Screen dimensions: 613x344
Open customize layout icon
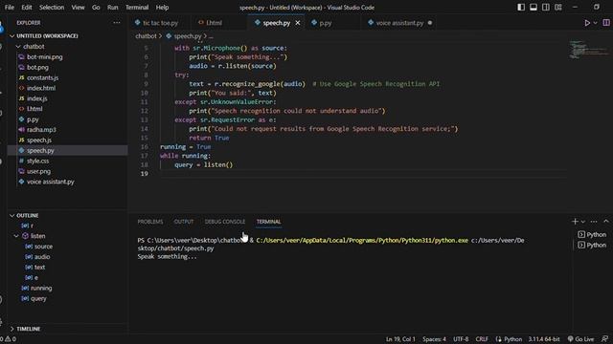click(558, 7)
